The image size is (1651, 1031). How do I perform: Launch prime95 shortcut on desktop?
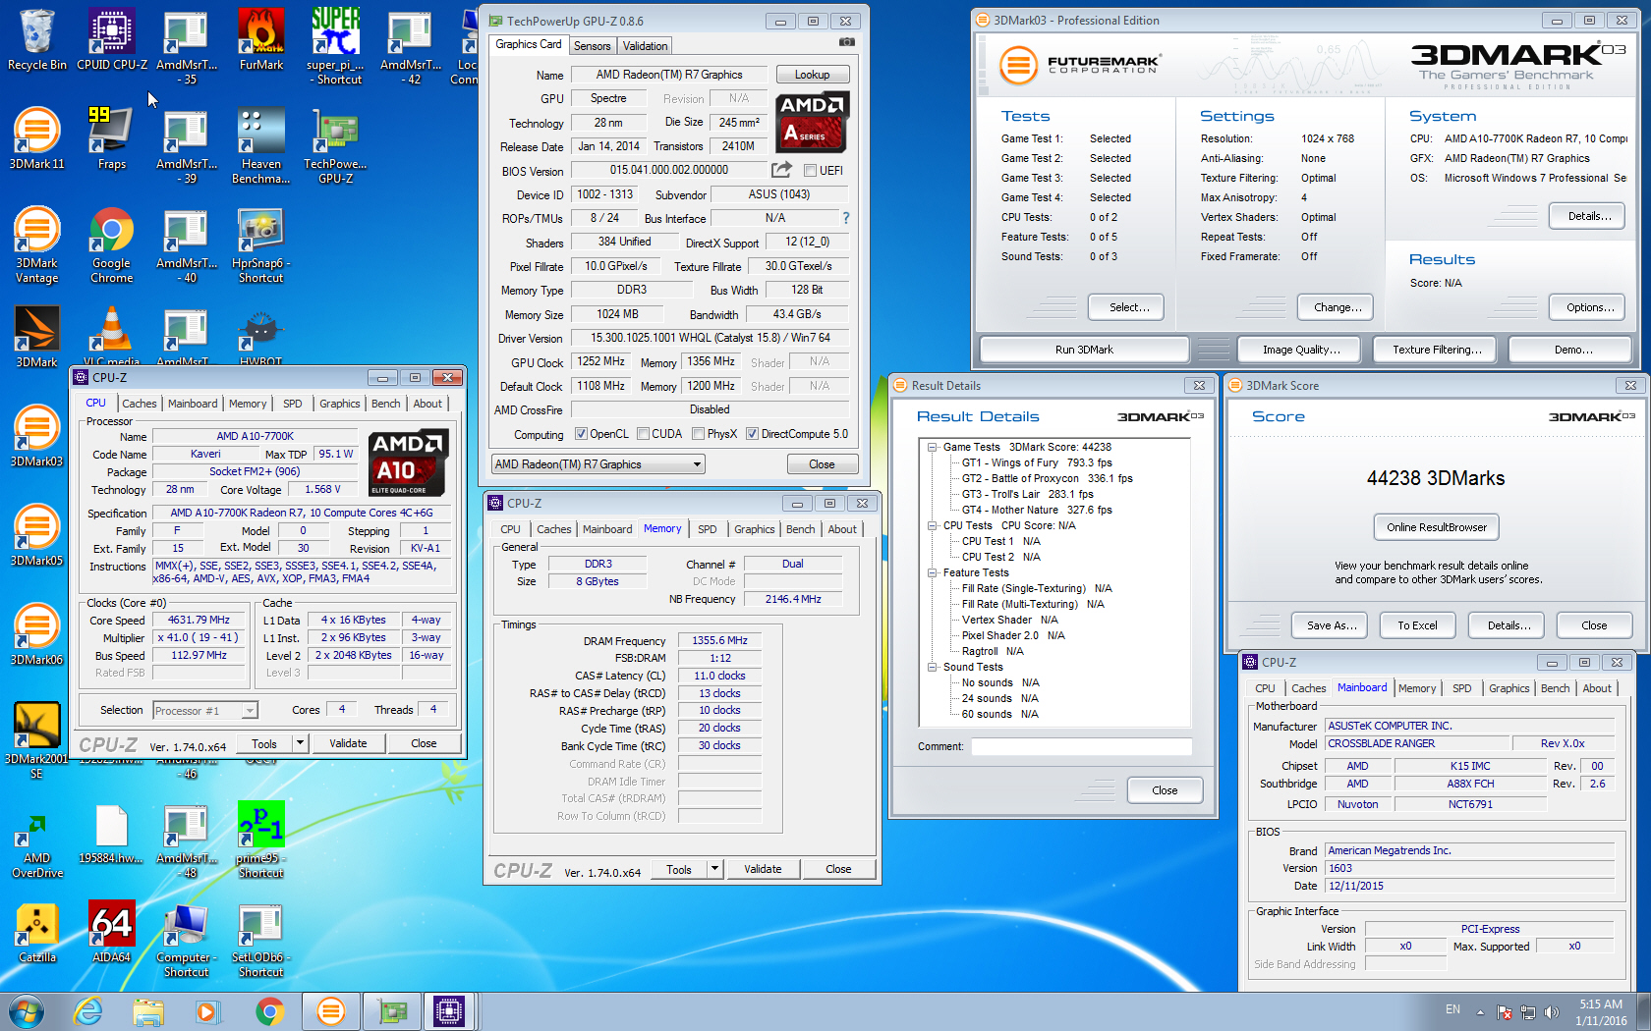click(260, 840)
